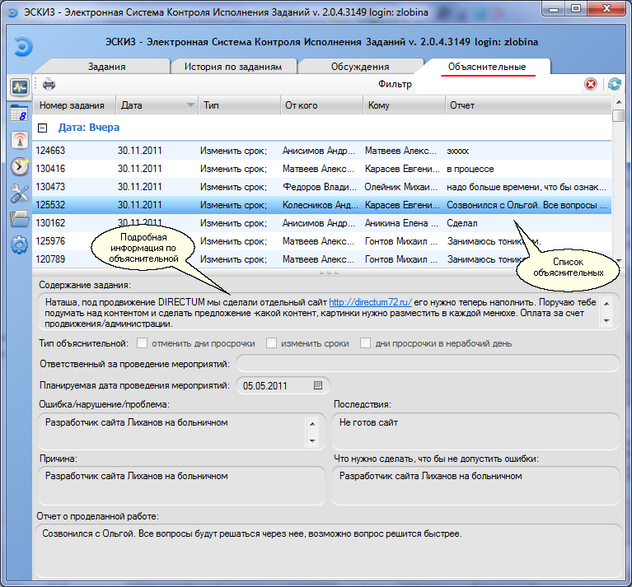Select row with task number 125532

(x=321, y=205)
